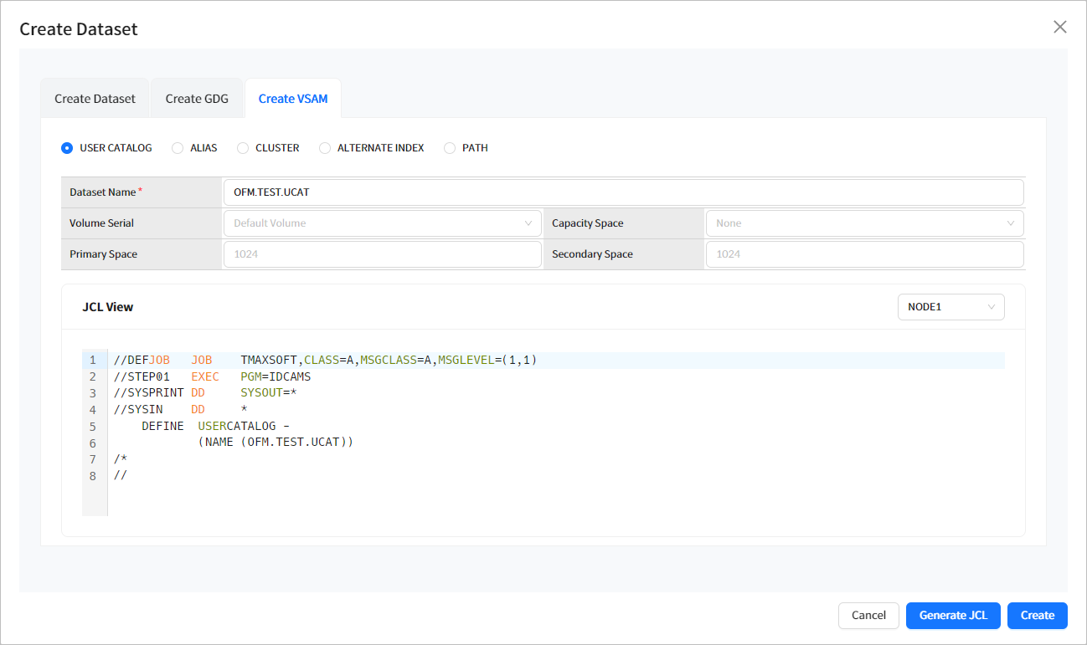Switch to the Create Dataset tab

click(95, 98)
